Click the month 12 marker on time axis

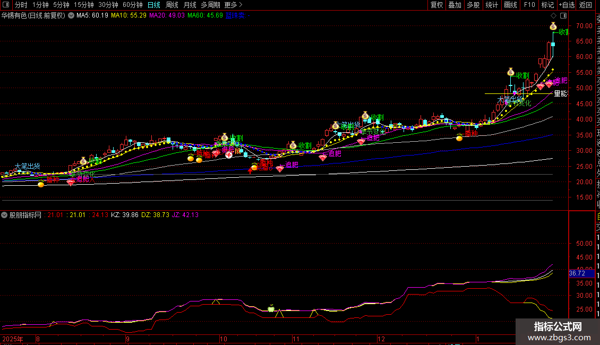click(381, 339)
